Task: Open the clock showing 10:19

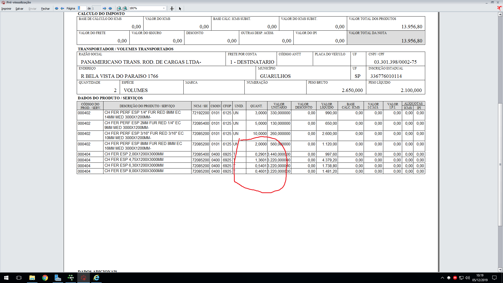Action: point(480,278)
